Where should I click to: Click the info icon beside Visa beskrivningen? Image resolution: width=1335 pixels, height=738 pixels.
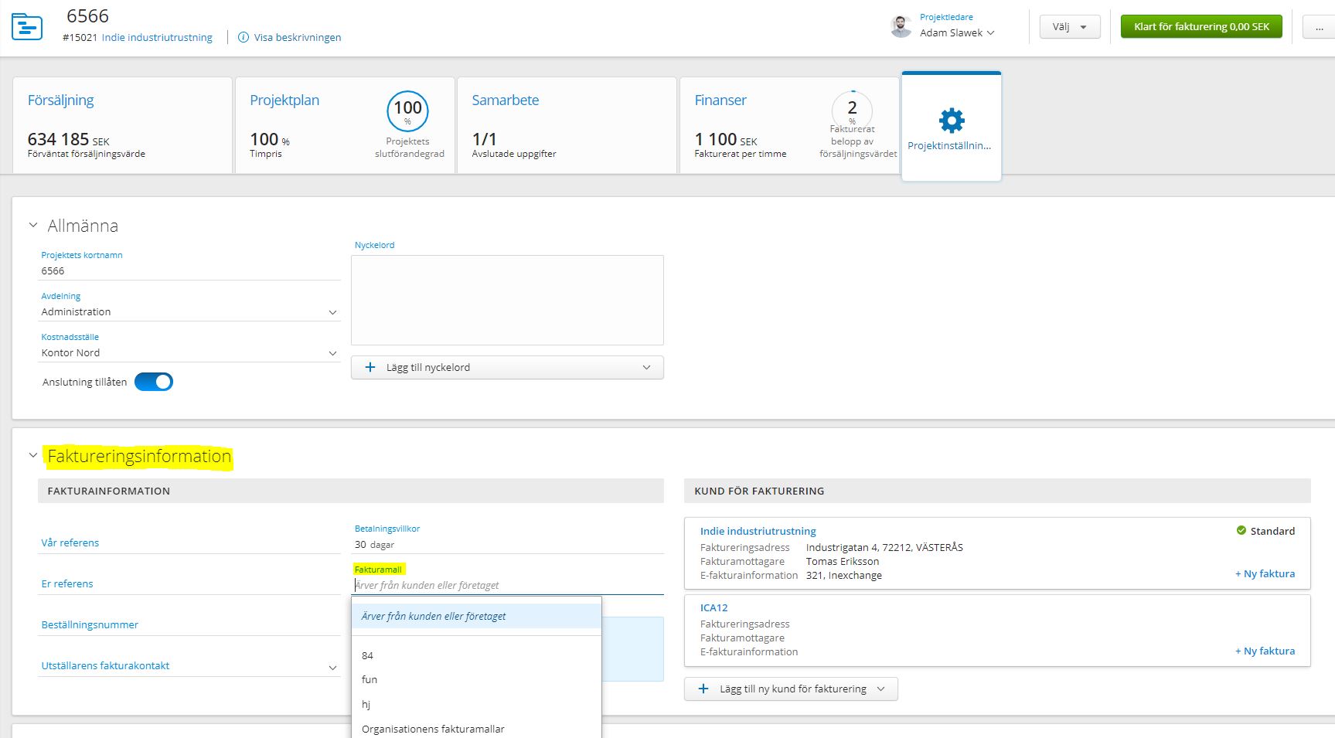tap(244, 37)
